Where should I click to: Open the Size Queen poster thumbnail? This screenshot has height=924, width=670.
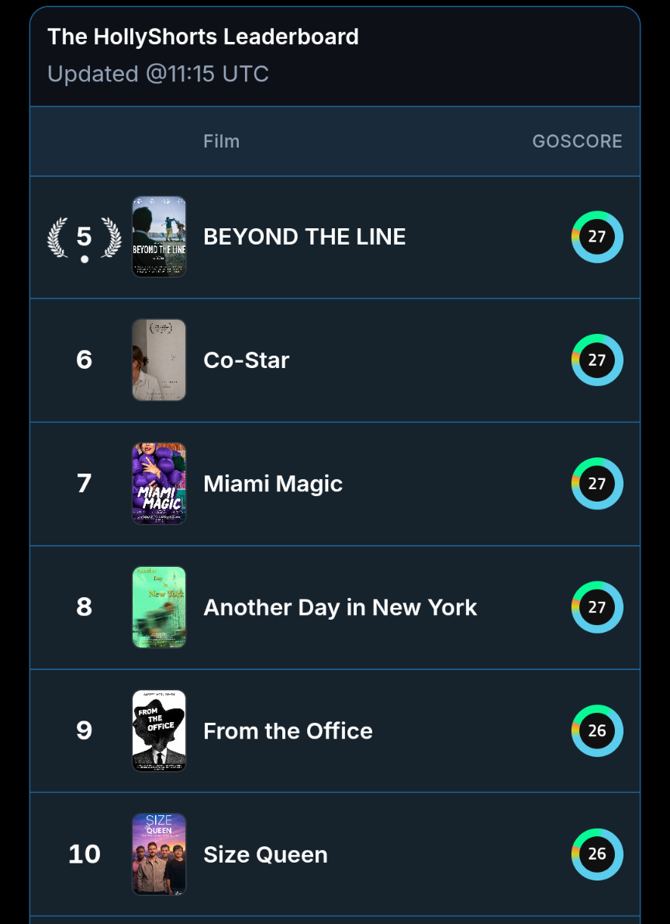[x=159, y=854]
